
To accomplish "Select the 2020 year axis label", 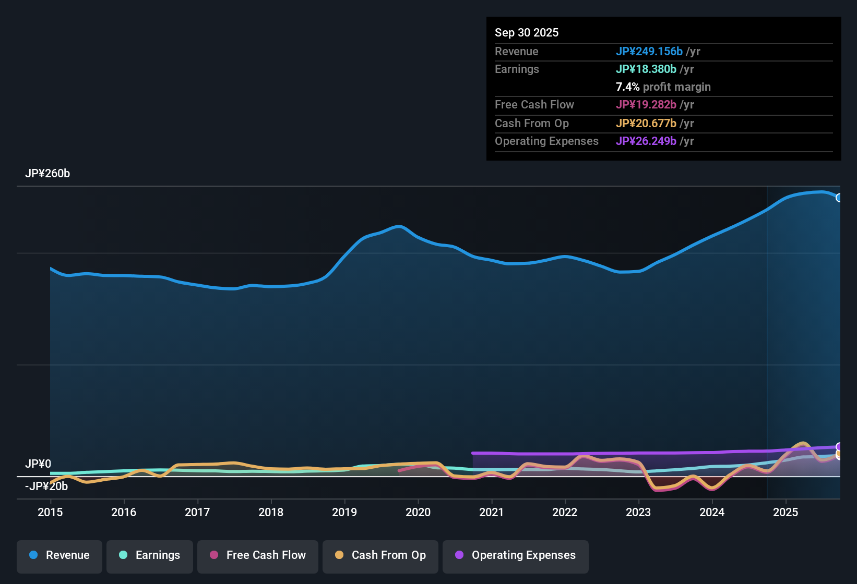I will [x=418, y=513].
